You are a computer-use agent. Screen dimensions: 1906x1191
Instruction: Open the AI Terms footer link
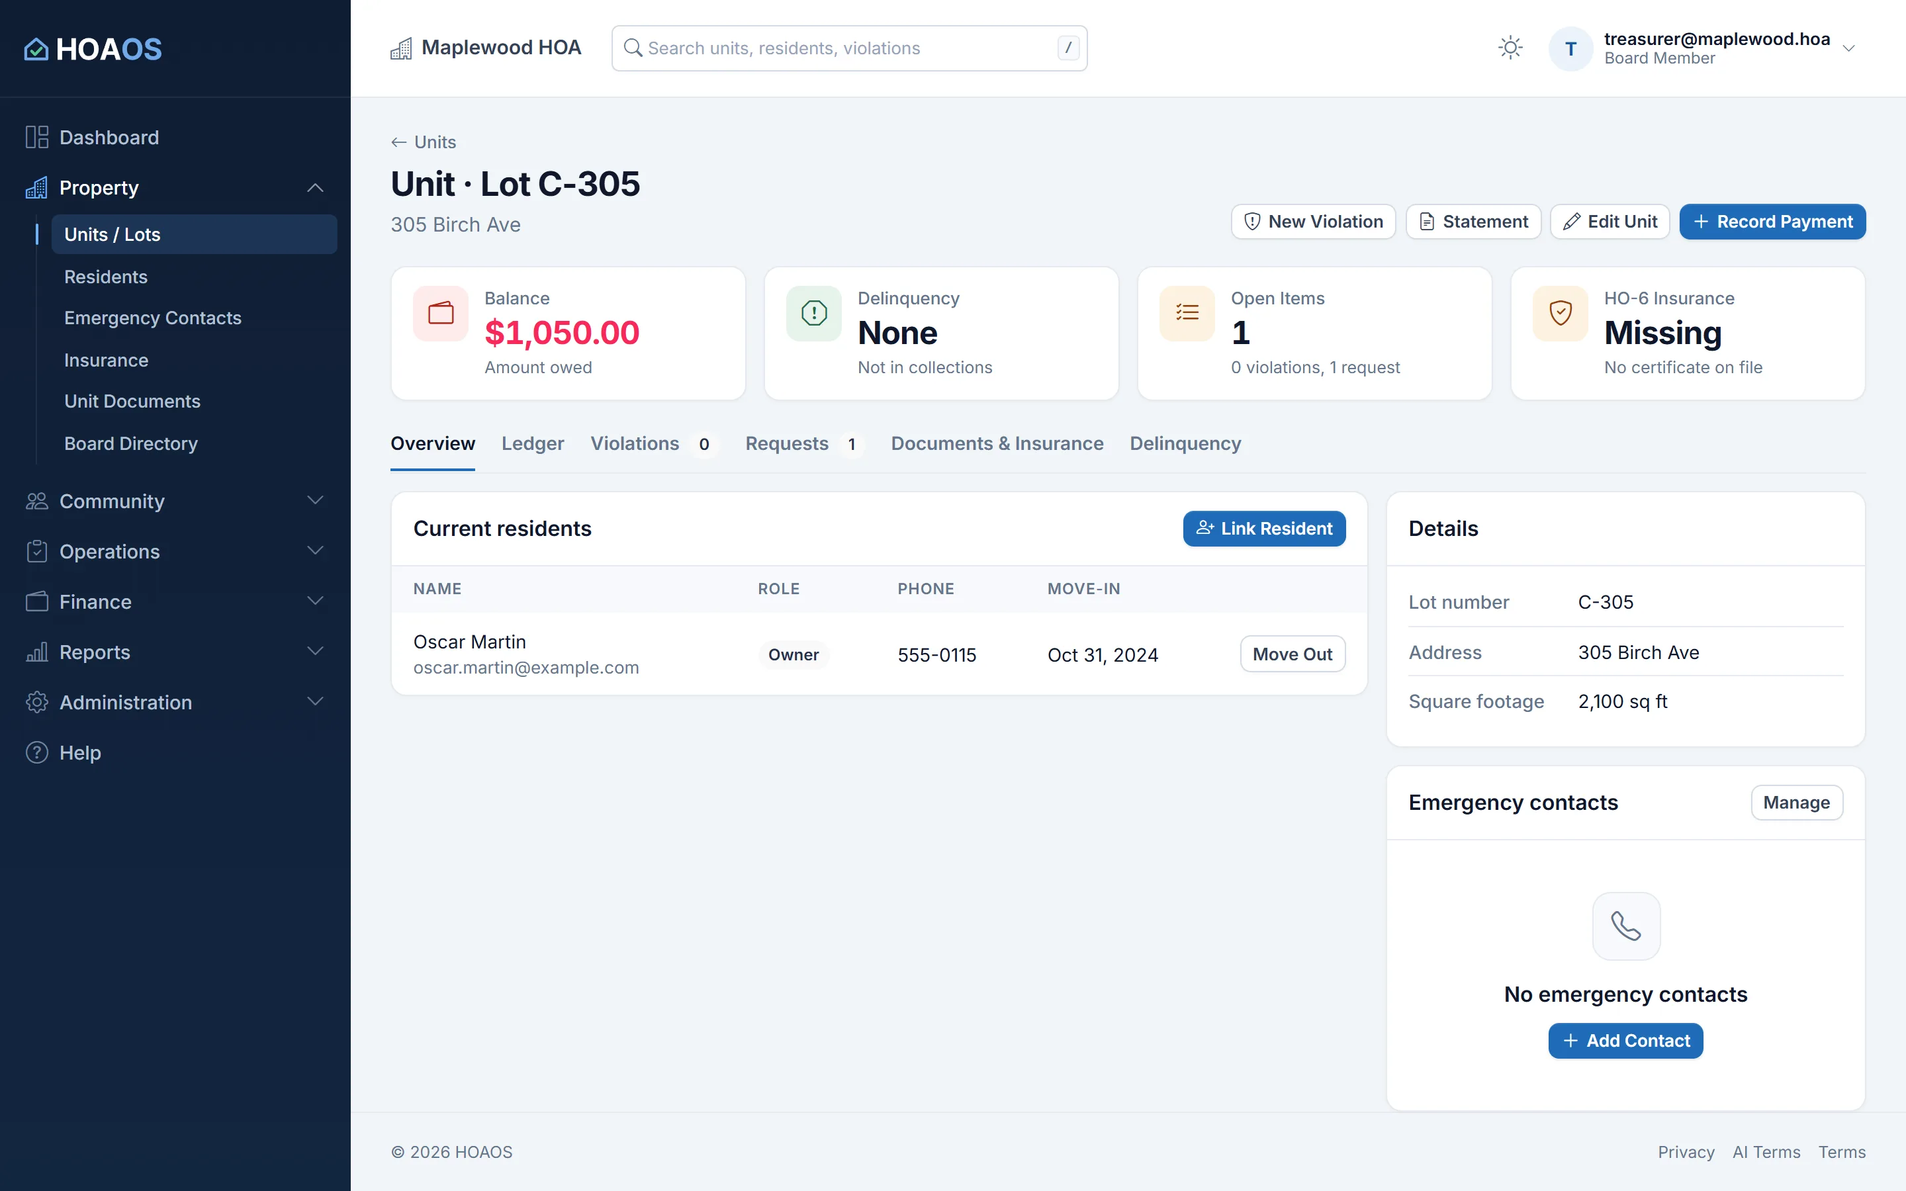tap(1766, 1151)
